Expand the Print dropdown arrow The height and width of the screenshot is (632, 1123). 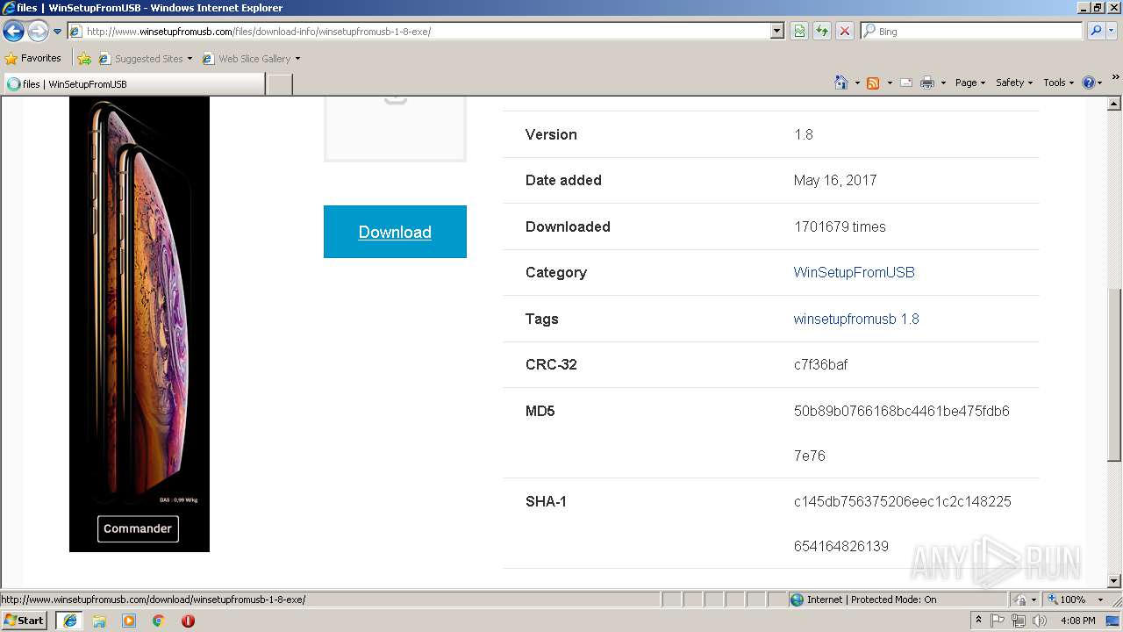click(x=943, y=83)
